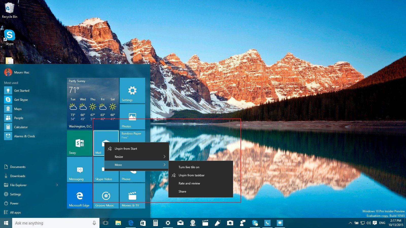Open the Photos tile
Screen dimensions: 406x228
coord(132,117)
